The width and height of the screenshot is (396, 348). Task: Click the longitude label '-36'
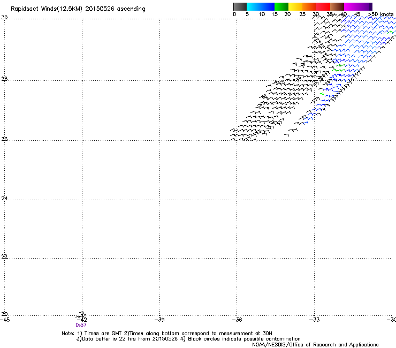tap(237, 320)
